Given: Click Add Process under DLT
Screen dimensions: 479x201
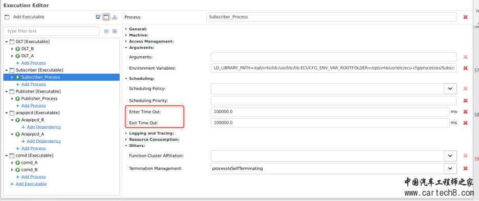Looking at the screenshot, I should (x=33, y=63).
